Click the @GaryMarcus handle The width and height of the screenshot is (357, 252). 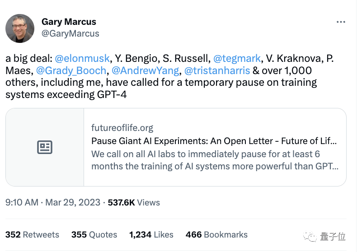[70, 33]
